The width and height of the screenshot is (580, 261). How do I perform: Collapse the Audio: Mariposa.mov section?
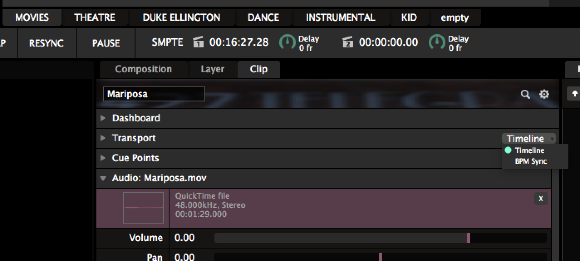(x=103, y=178)
